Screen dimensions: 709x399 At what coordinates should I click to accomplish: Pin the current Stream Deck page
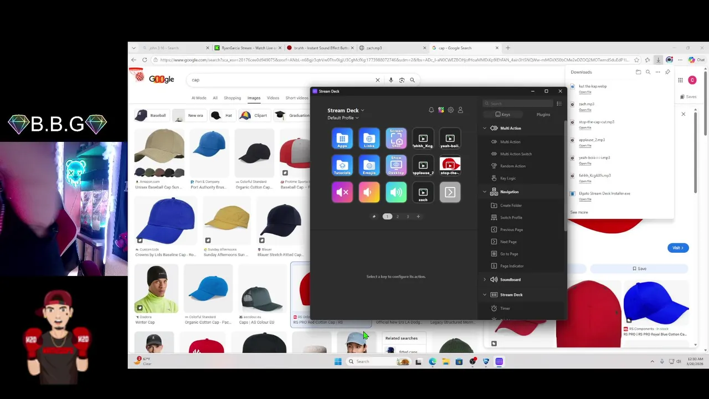click(x=374, y=217)
